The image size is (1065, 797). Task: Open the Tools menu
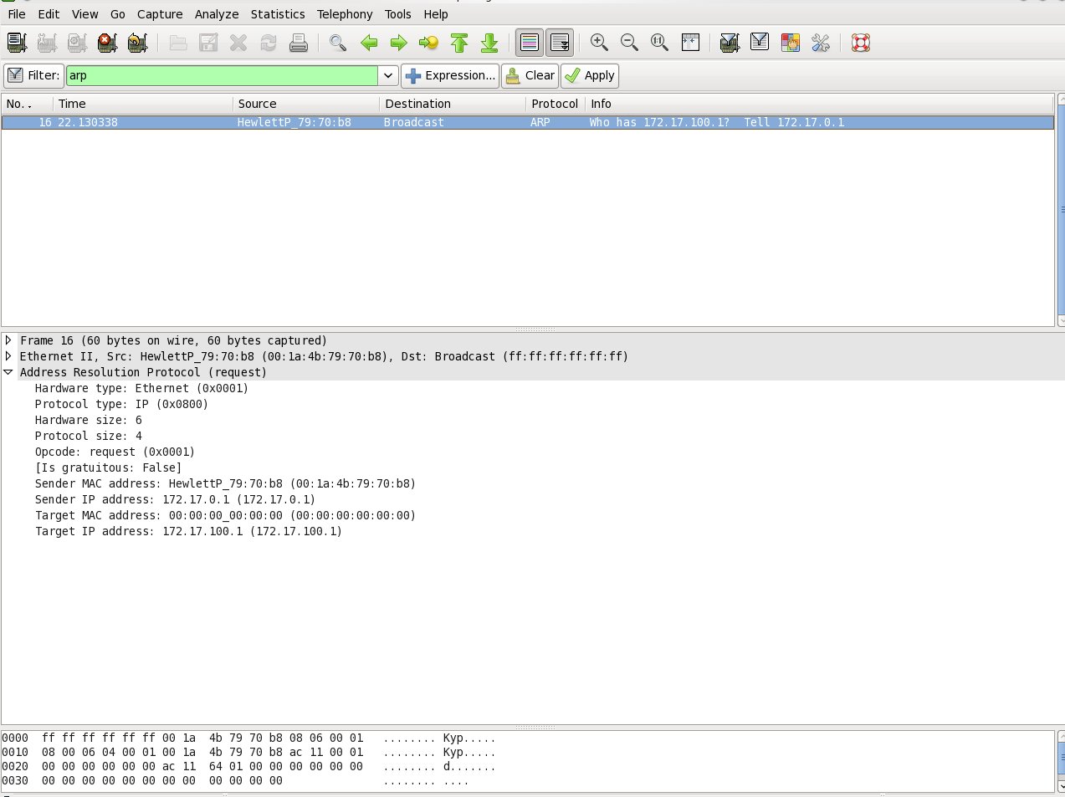point(397,14)
